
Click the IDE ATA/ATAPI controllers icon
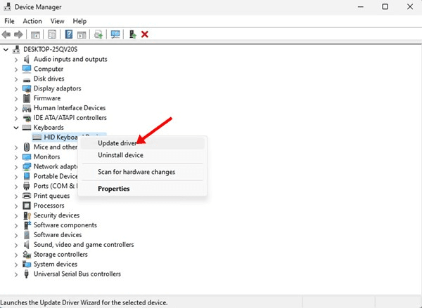coord(27,118)
